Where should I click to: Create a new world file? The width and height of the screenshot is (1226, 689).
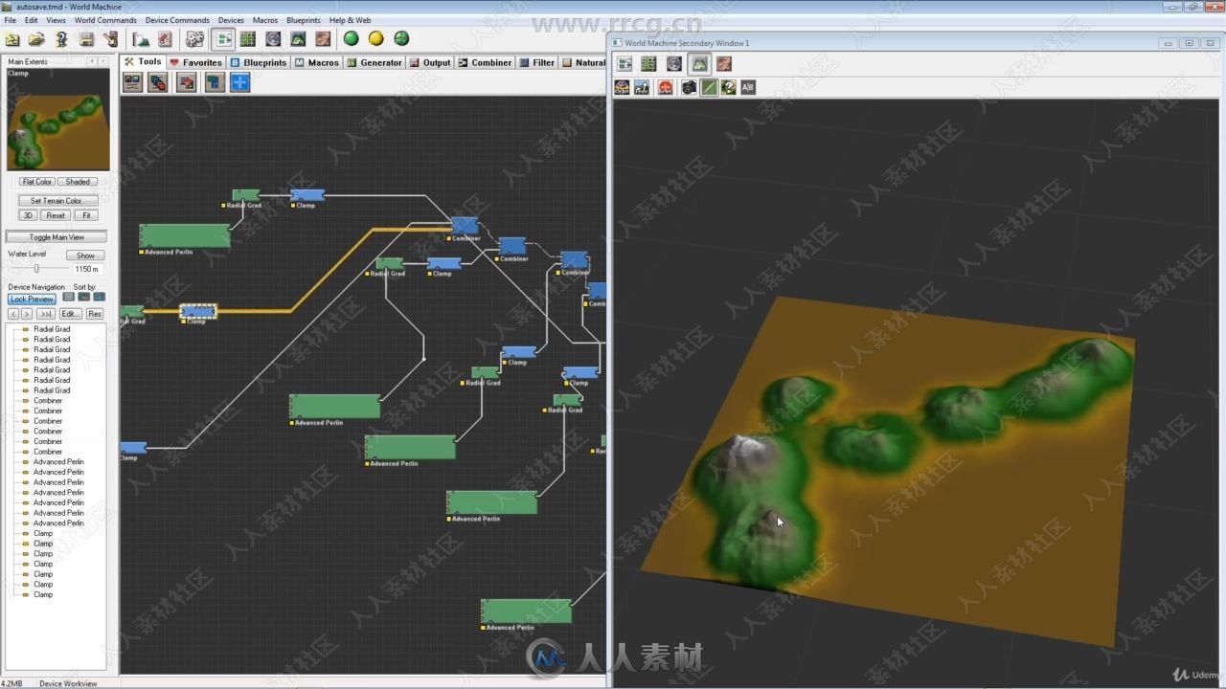tap(12, 39)
